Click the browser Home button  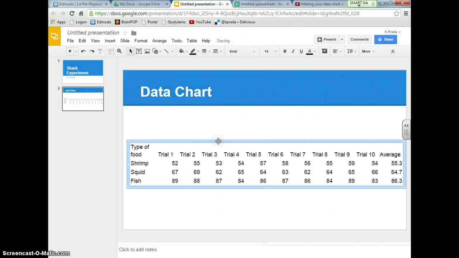click(81, 13)
